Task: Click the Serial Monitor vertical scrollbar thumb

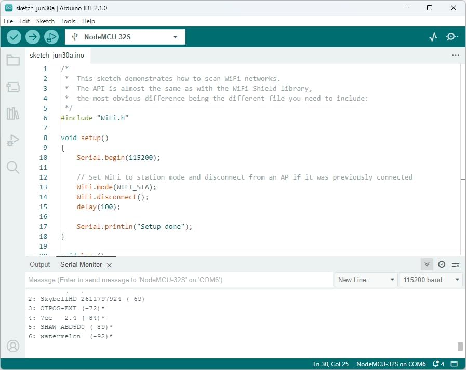Action: click(x=460, y=347)
